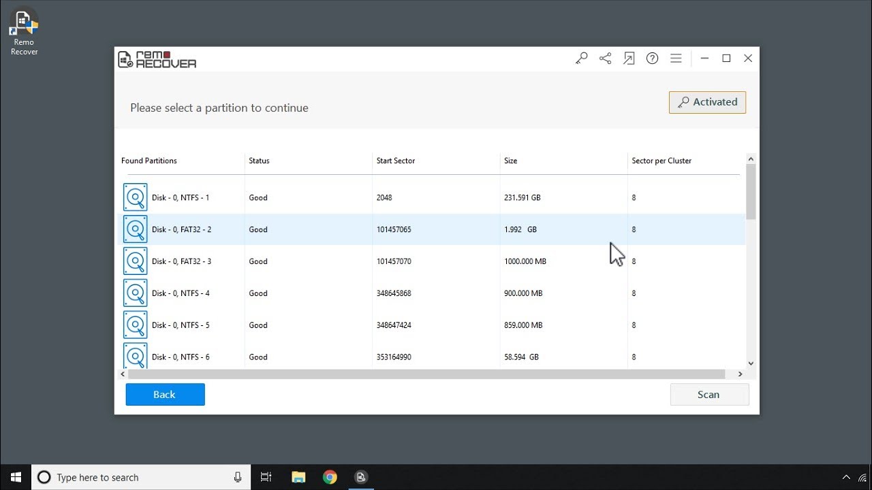Click the Status column header
872x490 pixels.
pyautogui.click(x=259, y=161)
